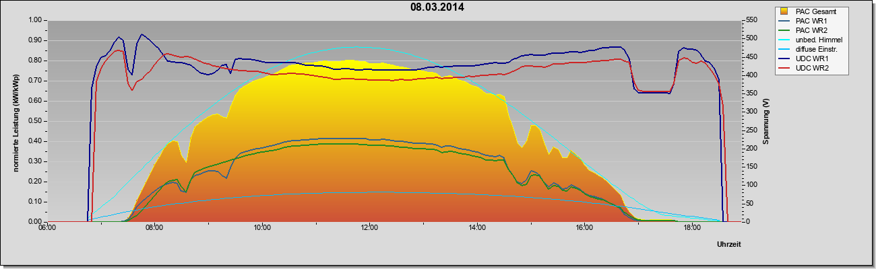Screen dimensions: 876x269
Task: Click the 300 voltage axis value
Action: coord(750,112)
